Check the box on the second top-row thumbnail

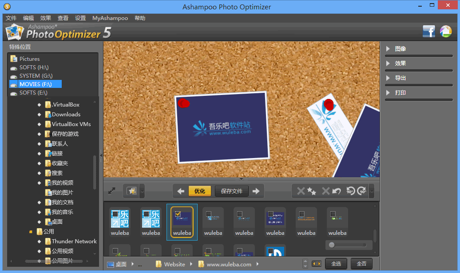147,214
